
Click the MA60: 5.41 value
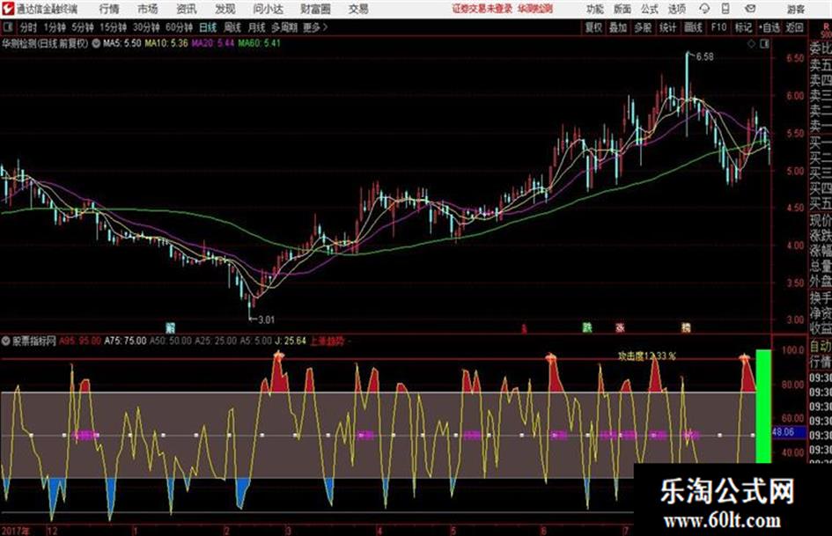point(259,43)
